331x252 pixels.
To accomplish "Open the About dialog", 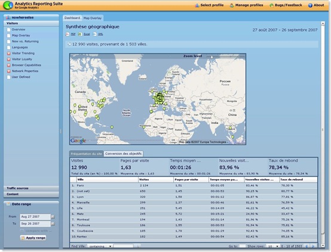I will click(x=320, y=5).
